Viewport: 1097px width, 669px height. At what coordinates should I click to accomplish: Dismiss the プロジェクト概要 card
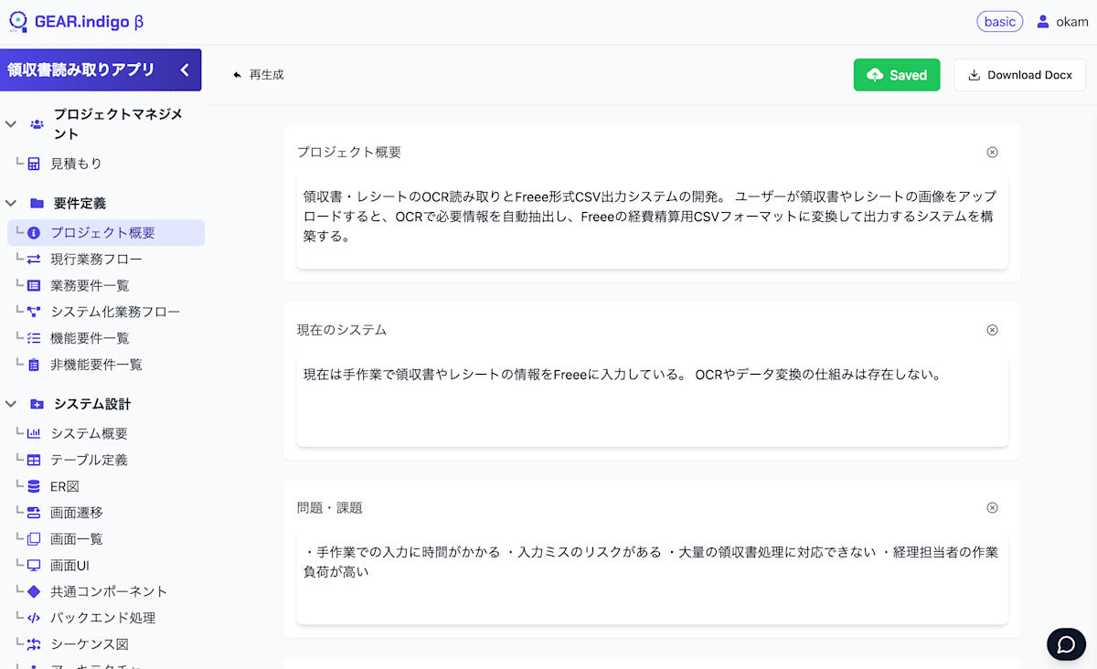point(992,152)
